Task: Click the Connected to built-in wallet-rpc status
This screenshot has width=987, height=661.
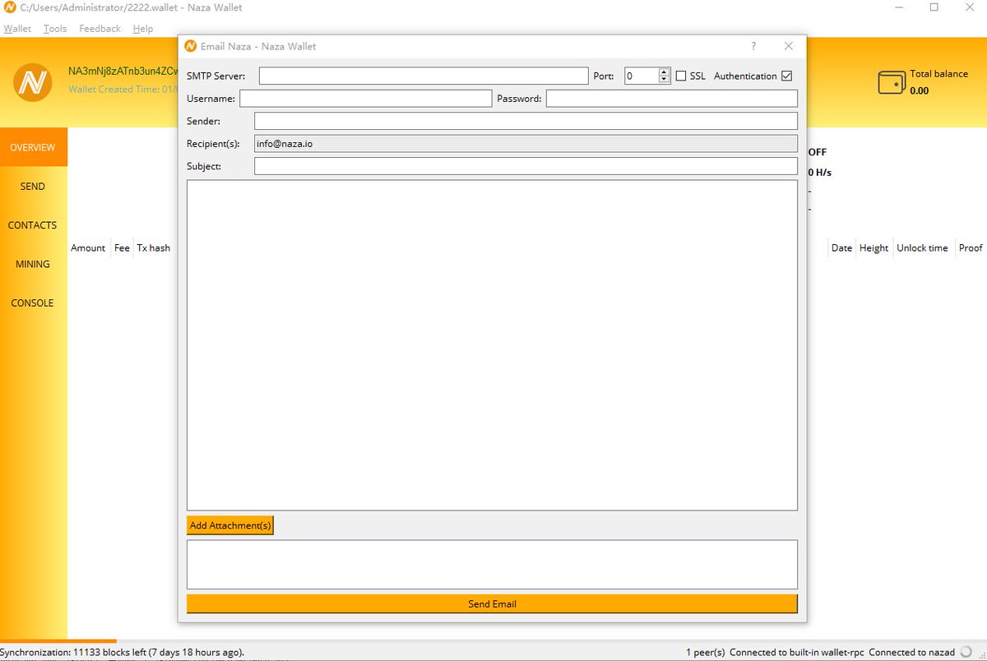Action: pos(797,652)
